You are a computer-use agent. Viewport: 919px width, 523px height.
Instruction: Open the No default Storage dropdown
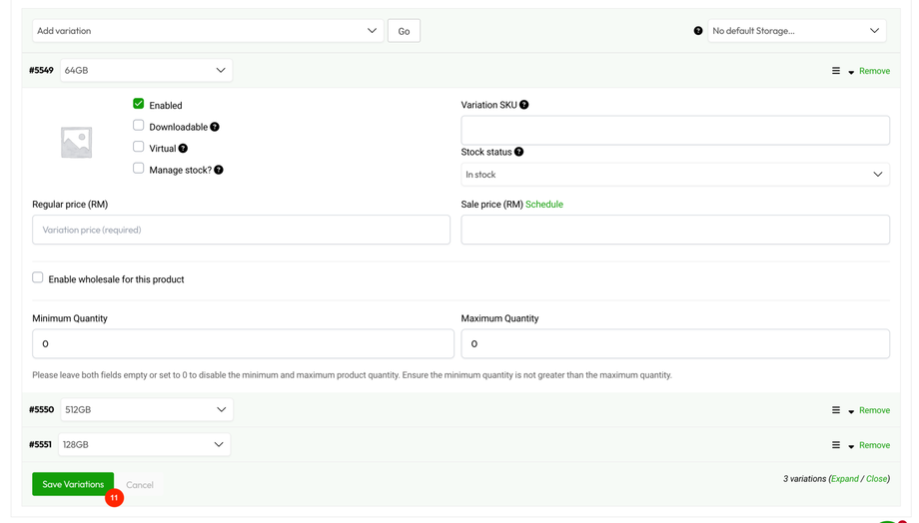pyautogui.click(x=796, y=31)
